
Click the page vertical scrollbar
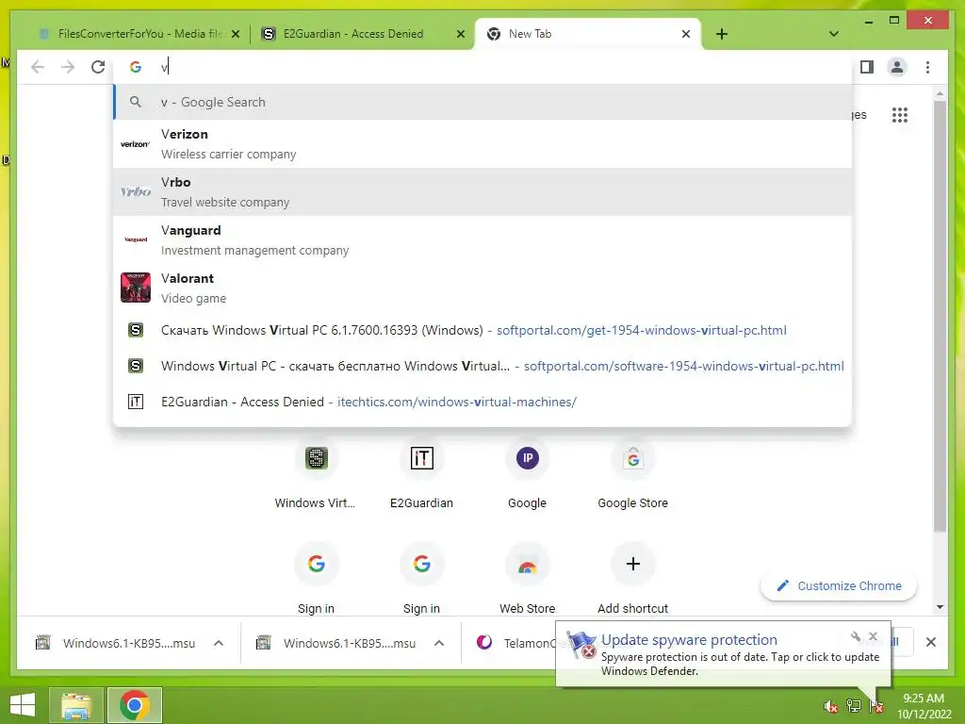940,317
